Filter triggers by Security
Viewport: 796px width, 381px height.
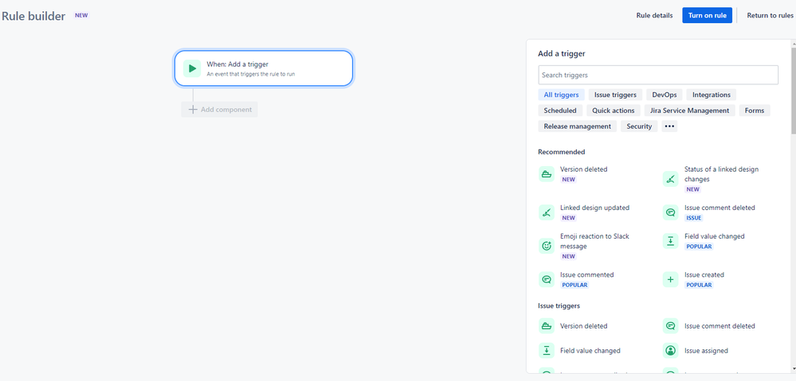(x=639, y=126)
